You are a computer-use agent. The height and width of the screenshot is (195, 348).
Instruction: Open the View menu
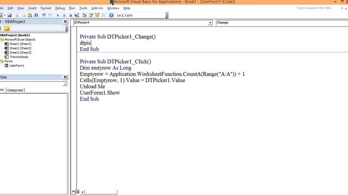point(21,8)
